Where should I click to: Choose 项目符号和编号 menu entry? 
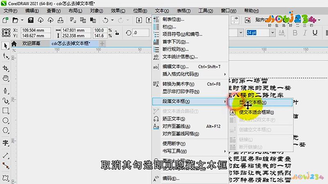pyautogui.click(x=190, y=34)
